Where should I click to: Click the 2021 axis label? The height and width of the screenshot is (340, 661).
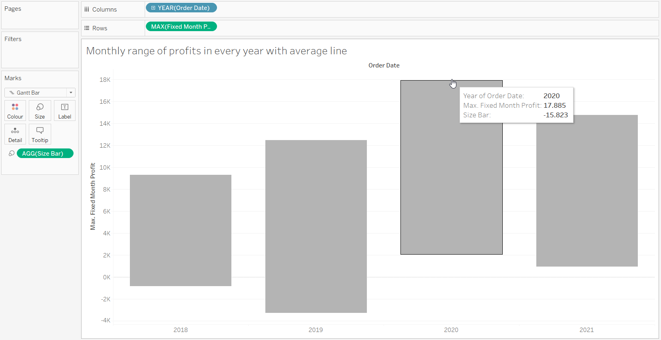[587, 330]
